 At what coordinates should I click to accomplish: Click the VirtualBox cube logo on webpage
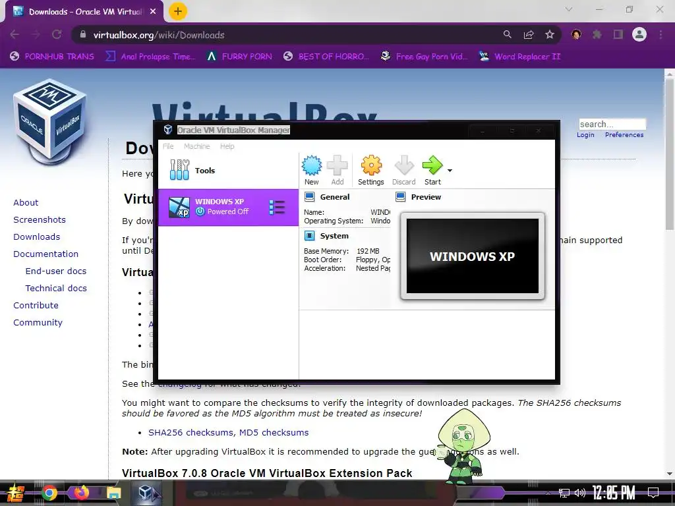pyautogui.click(x=50, y=122)
